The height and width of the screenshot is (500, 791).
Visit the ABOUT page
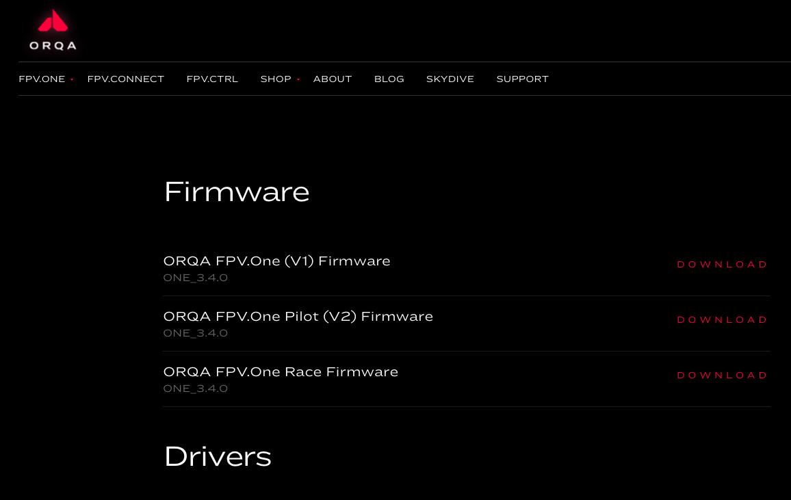[333, 79]
